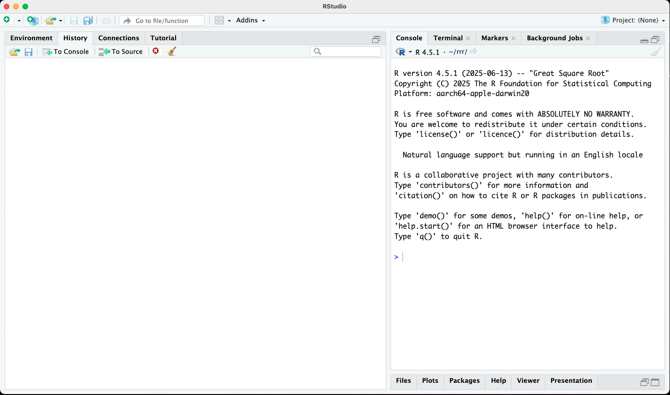
Task: Remove selected history entries with red X
Action: point(156,51)
